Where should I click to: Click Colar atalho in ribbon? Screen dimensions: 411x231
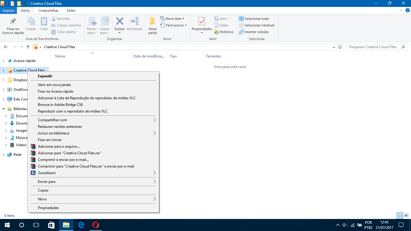pos(63,32)
